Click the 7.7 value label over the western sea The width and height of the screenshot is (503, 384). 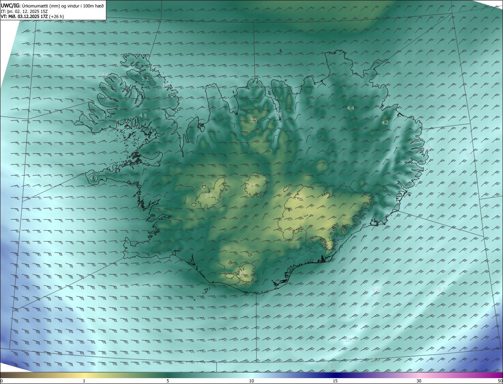(x=17, y=75)
